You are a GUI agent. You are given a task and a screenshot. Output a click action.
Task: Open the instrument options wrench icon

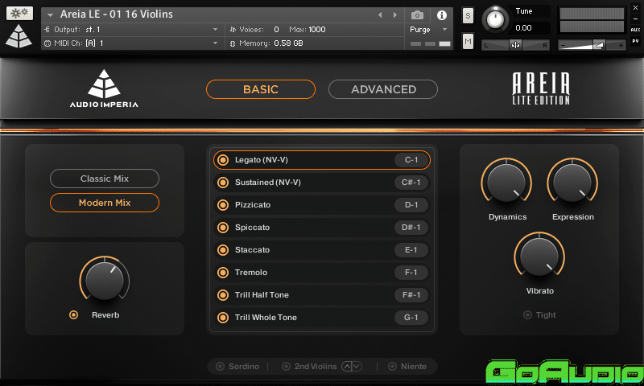click(19, 14)
